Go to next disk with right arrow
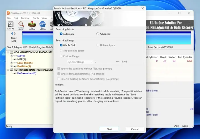Image resolution: width=200 pixels, height=139 pixels. coord(15,34)
